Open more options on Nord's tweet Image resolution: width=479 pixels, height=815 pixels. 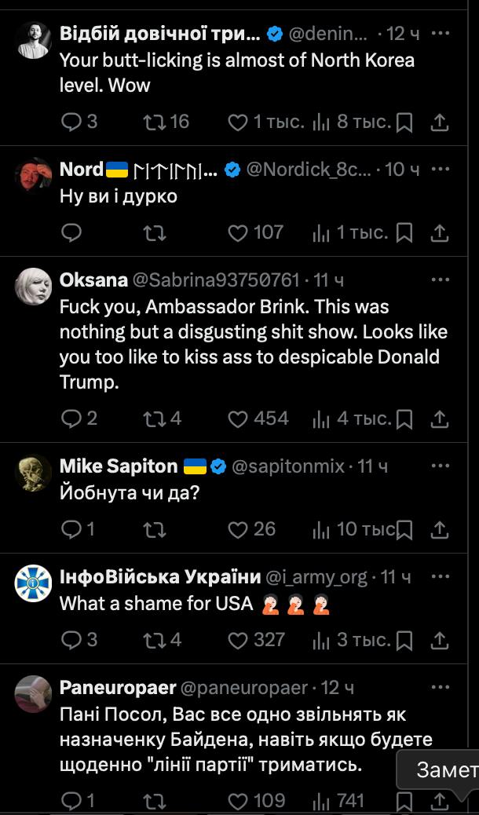pos(441,168)
